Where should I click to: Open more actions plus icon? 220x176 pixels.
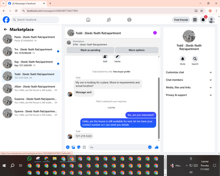click(68, 147)
